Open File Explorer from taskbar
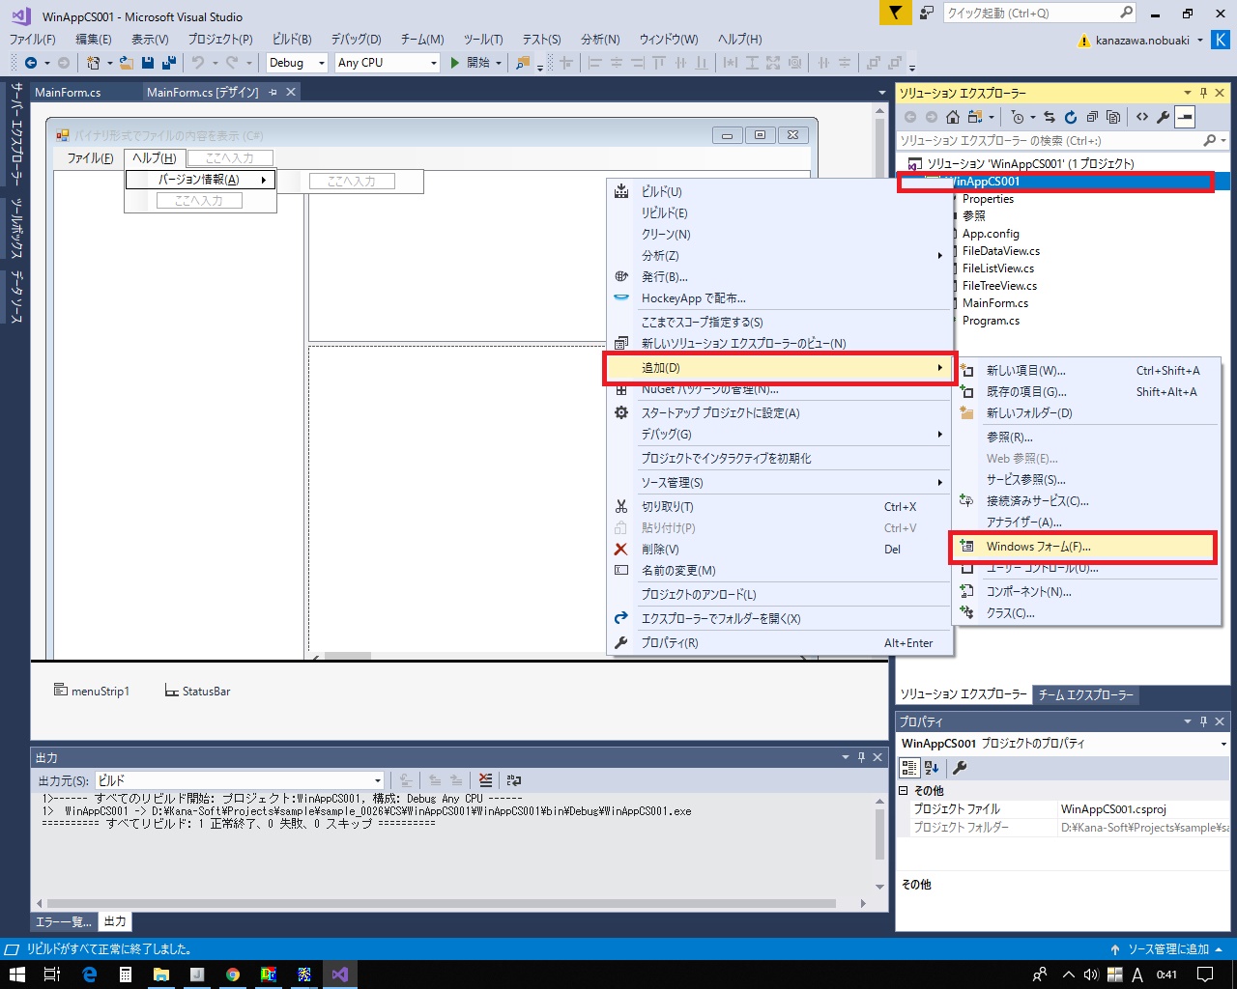The width and height of the screenshot is (1237, 989). pyautogui.click(x=160, y=975)
